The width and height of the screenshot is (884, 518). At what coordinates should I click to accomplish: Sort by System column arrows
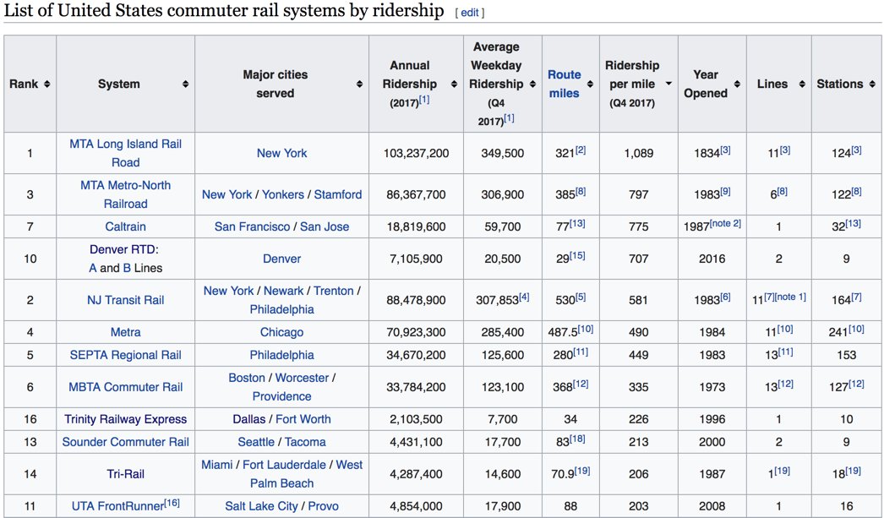tap(185, 84)
